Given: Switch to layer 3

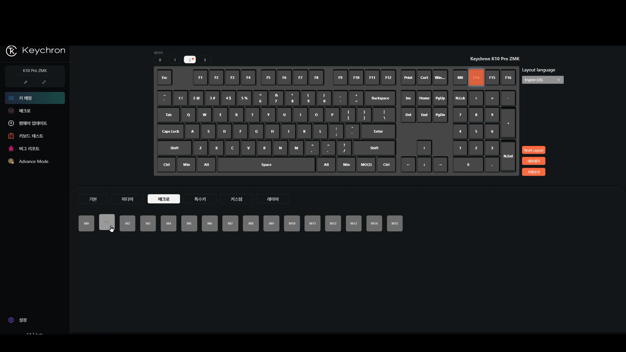Looking at the screenshot, I should coord(205,60).
